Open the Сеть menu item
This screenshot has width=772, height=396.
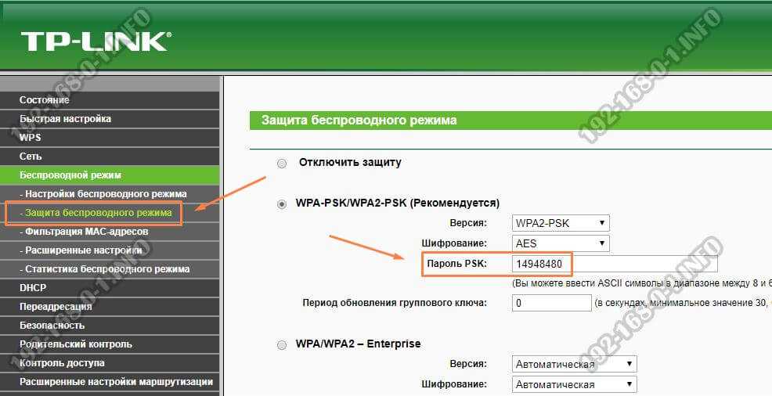coord(110,156)
